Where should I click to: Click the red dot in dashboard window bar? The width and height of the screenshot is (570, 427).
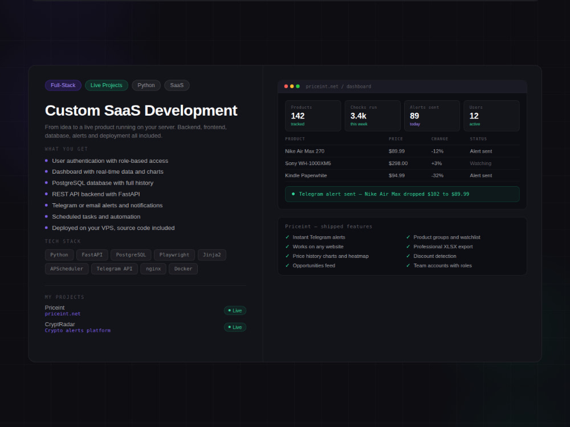point(286,87)
